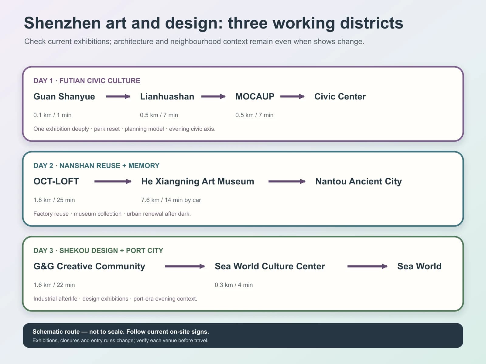Click the arrow from G&G to Sea World Culture Center
486x364 pixels.
pyautogui.click(x=185, y=266)
